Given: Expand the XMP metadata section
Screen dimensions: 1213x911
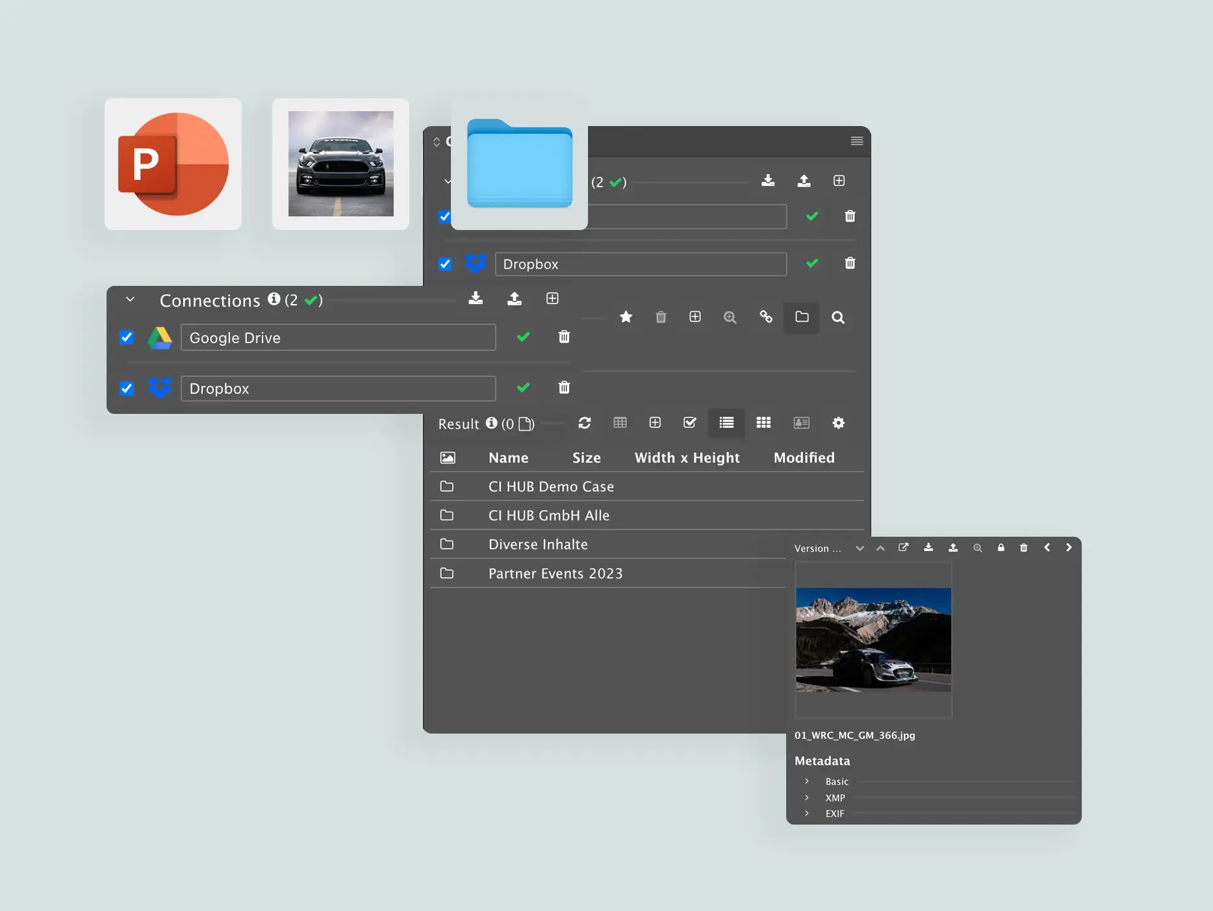Looking at the screenshot, I should [x=807, y=797].
